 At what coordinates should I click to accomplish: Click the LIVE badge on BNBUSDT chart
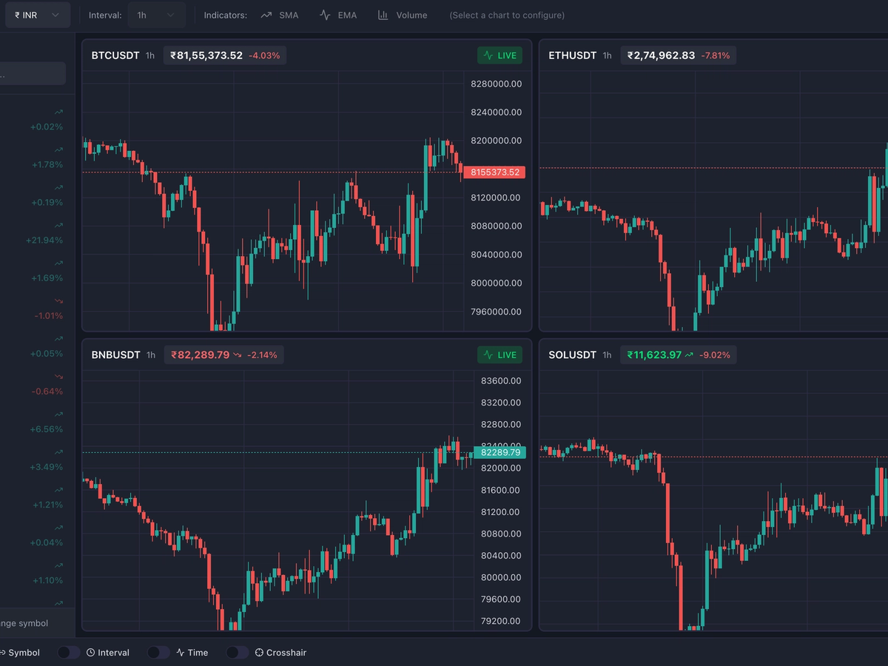pyautogui.click(x=499, y=355)
